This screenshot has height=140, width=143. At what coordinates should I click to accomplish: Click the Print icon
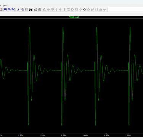35,10
